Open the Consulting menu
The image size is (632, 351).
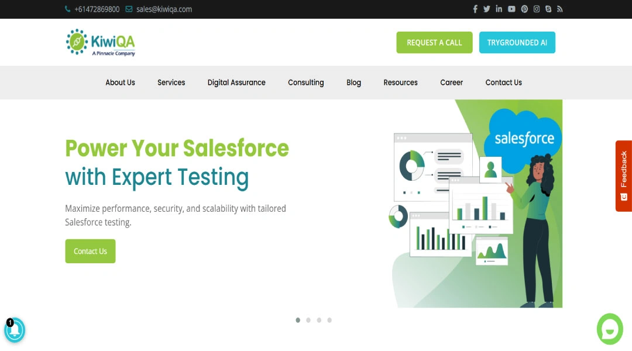click(306, 82)
